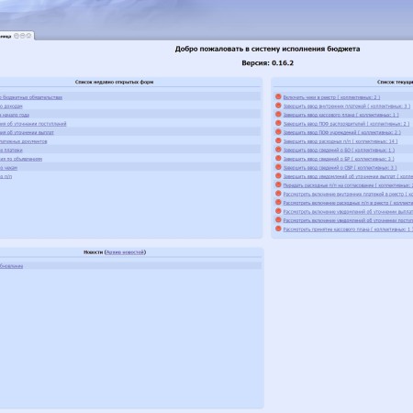Open recent form link ending 'п/п'

[6, 177]
